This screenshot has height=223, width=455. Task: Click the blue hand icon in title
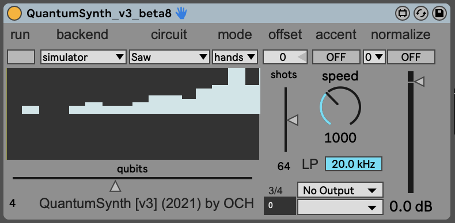[181, 13]
